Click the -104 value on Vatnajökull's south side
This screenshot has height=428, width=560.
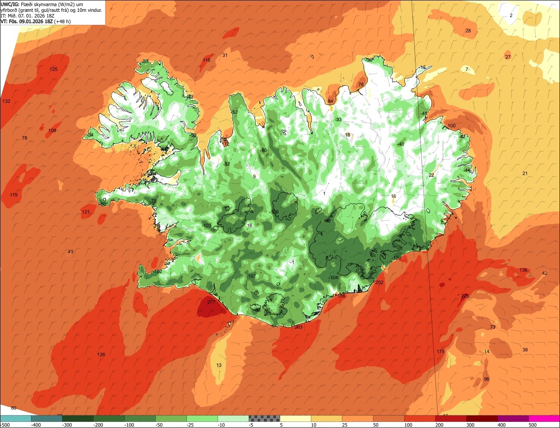pyautogui.click(x=333, y=277)
